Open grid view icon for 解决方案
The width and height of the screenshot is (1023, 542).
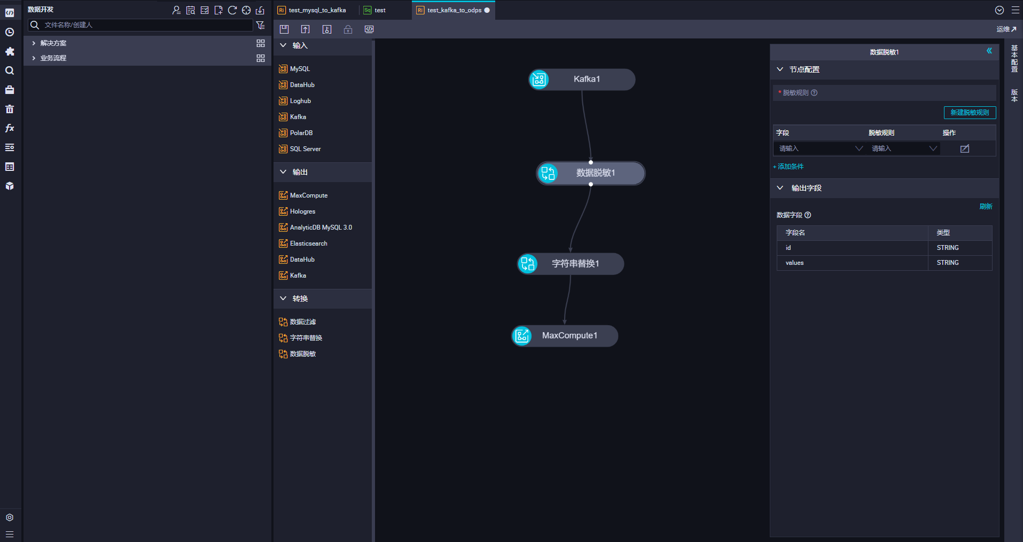coord(261,43)
